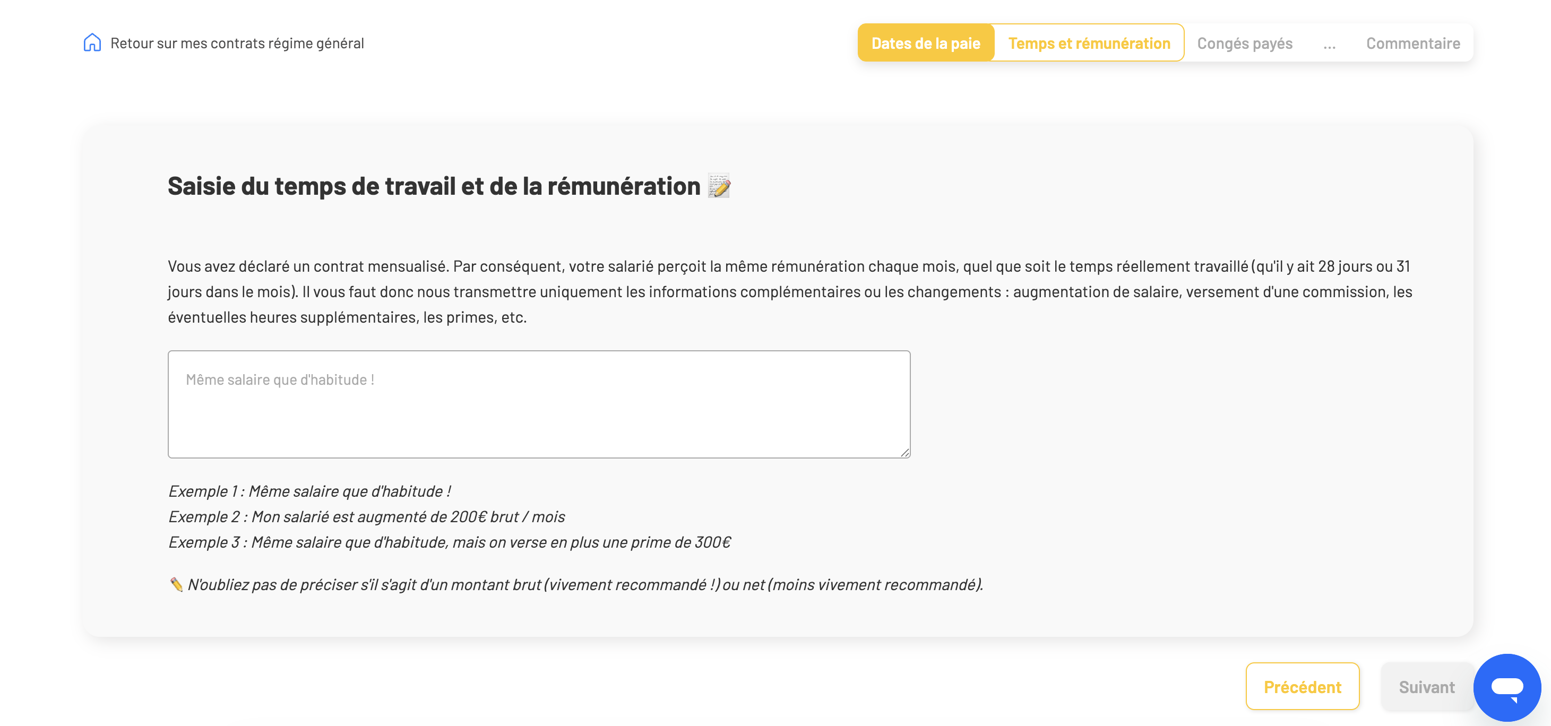
Task: Click the contrat mensualisé explanation paragraph
Action: click(790, 291)
